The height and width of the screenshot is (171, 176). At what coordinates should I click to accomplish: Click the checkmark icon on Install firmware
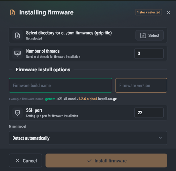tap(89, 161)
